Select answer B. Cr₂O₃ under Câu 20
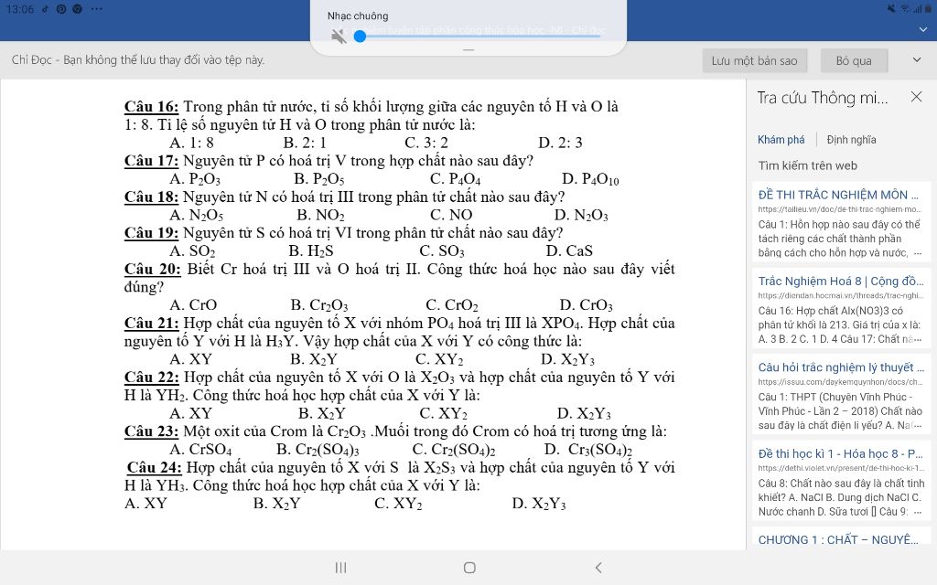Viewport: 937px width, 585px height. click(319, 305)
